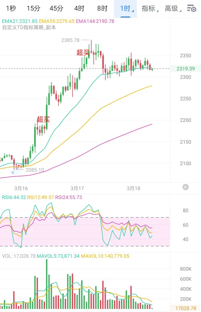The width and height of the screenshot is (201, 312).
Task: Click the RSI6:44.32 label
Action: coord(14,197)
